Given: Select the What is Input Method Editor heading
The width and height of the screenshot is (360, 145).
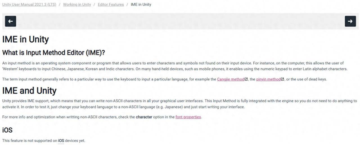Looking at the screenshot, I should 53,53.
